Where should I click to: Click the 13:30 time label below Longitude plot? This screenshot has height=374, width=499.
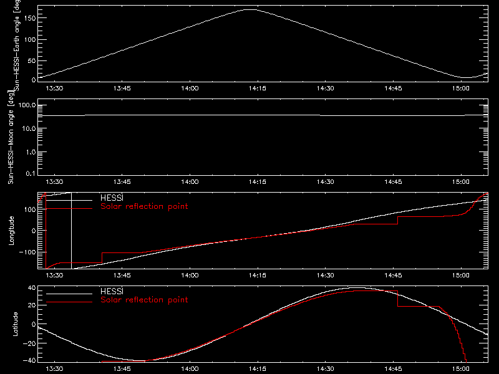[54, 275]
